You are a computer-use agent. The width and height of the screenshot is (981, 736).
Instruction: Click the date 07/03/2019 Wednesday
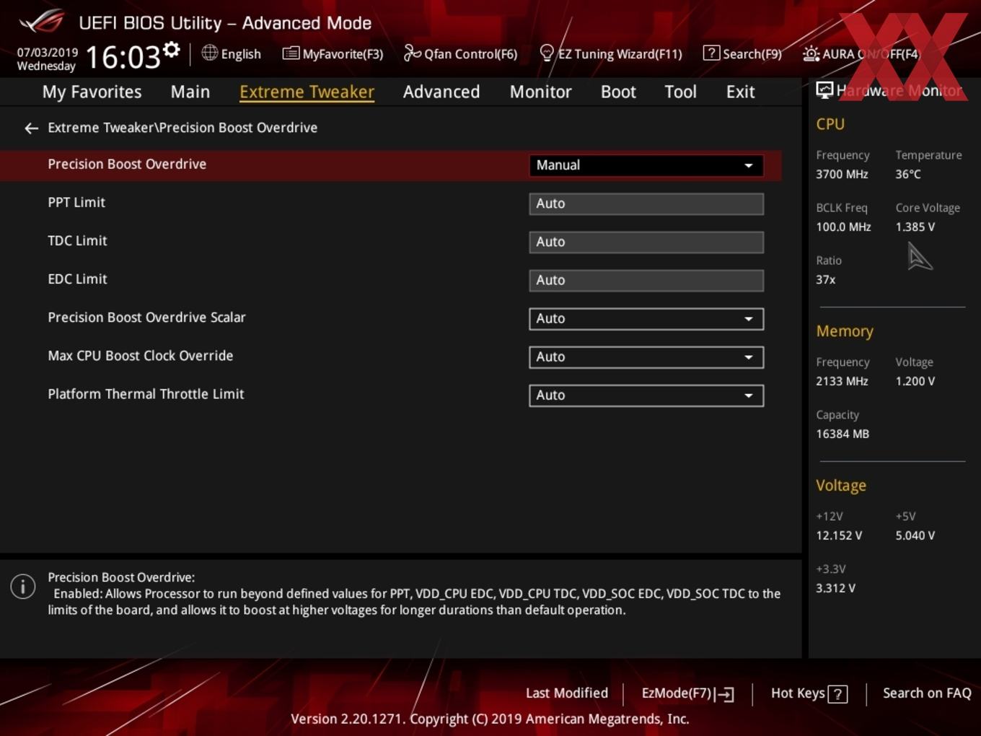coord(47,59)
